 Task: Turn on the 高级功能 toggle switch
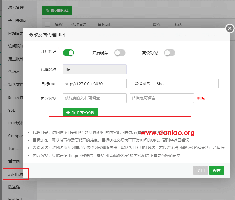tap(170, 53)
